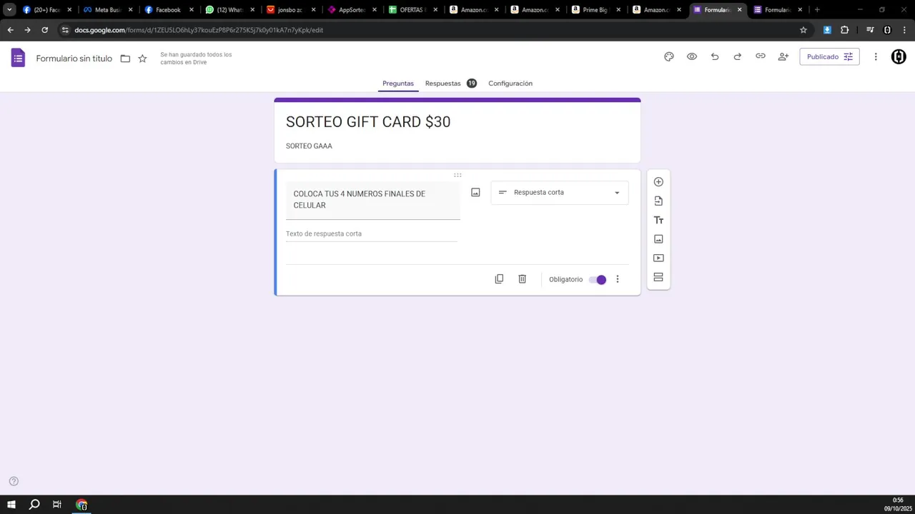This screenshot has height=514, width=915.
Task: Add a video from the sidebar
Action: [658, 258]
